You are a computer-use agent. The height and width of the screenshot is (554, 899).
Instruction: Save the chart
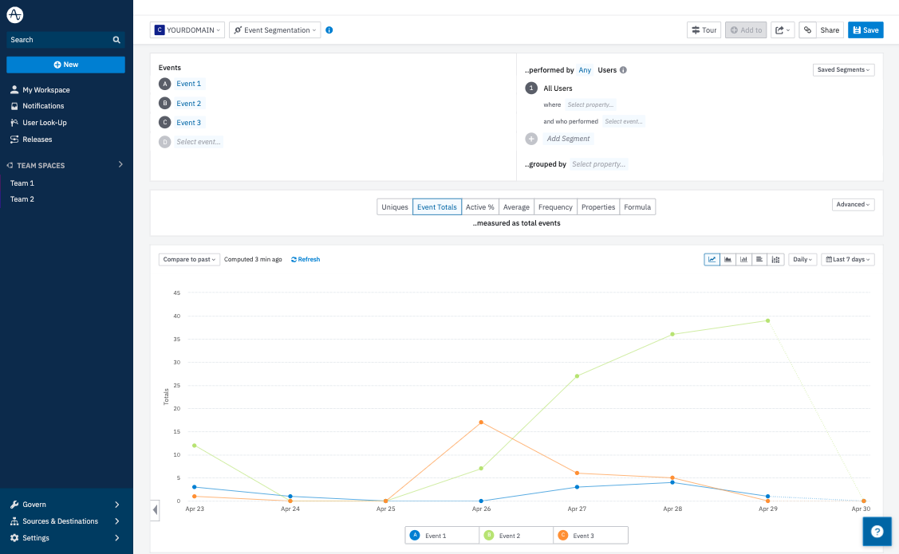865,29
